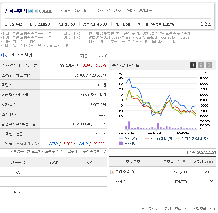Select the PBR 1.60 value
The image size is (218, 213).
coord(122,24)
